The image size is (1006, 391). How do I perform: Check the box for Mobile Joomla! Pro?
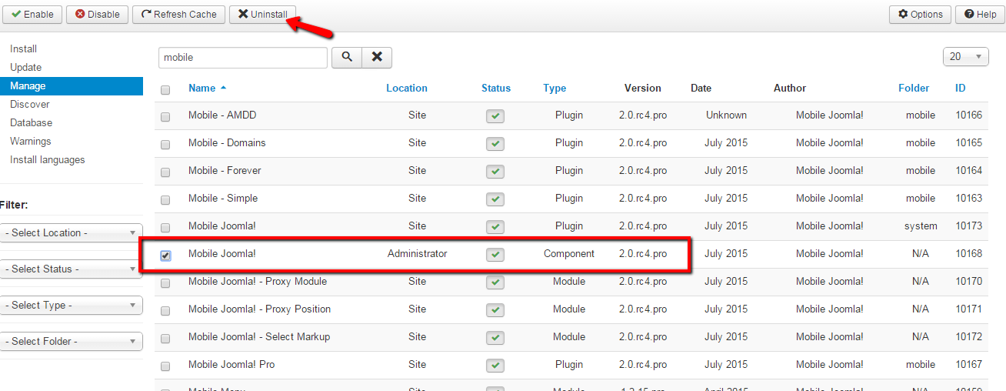(x=165, y=366)
